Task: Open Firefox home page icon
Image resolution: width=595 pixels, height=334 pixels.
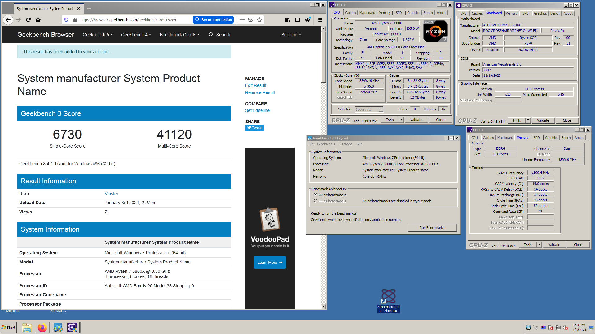Action: (38, 20)
